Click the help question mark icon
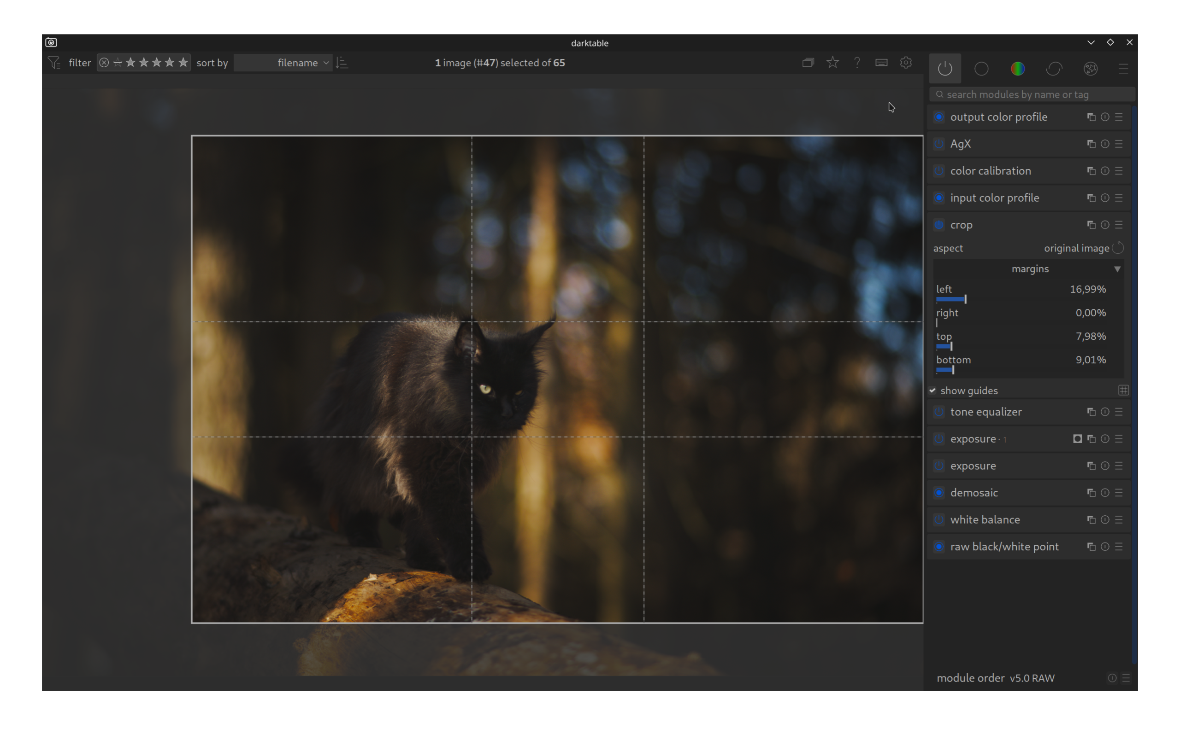 [857, 63]
